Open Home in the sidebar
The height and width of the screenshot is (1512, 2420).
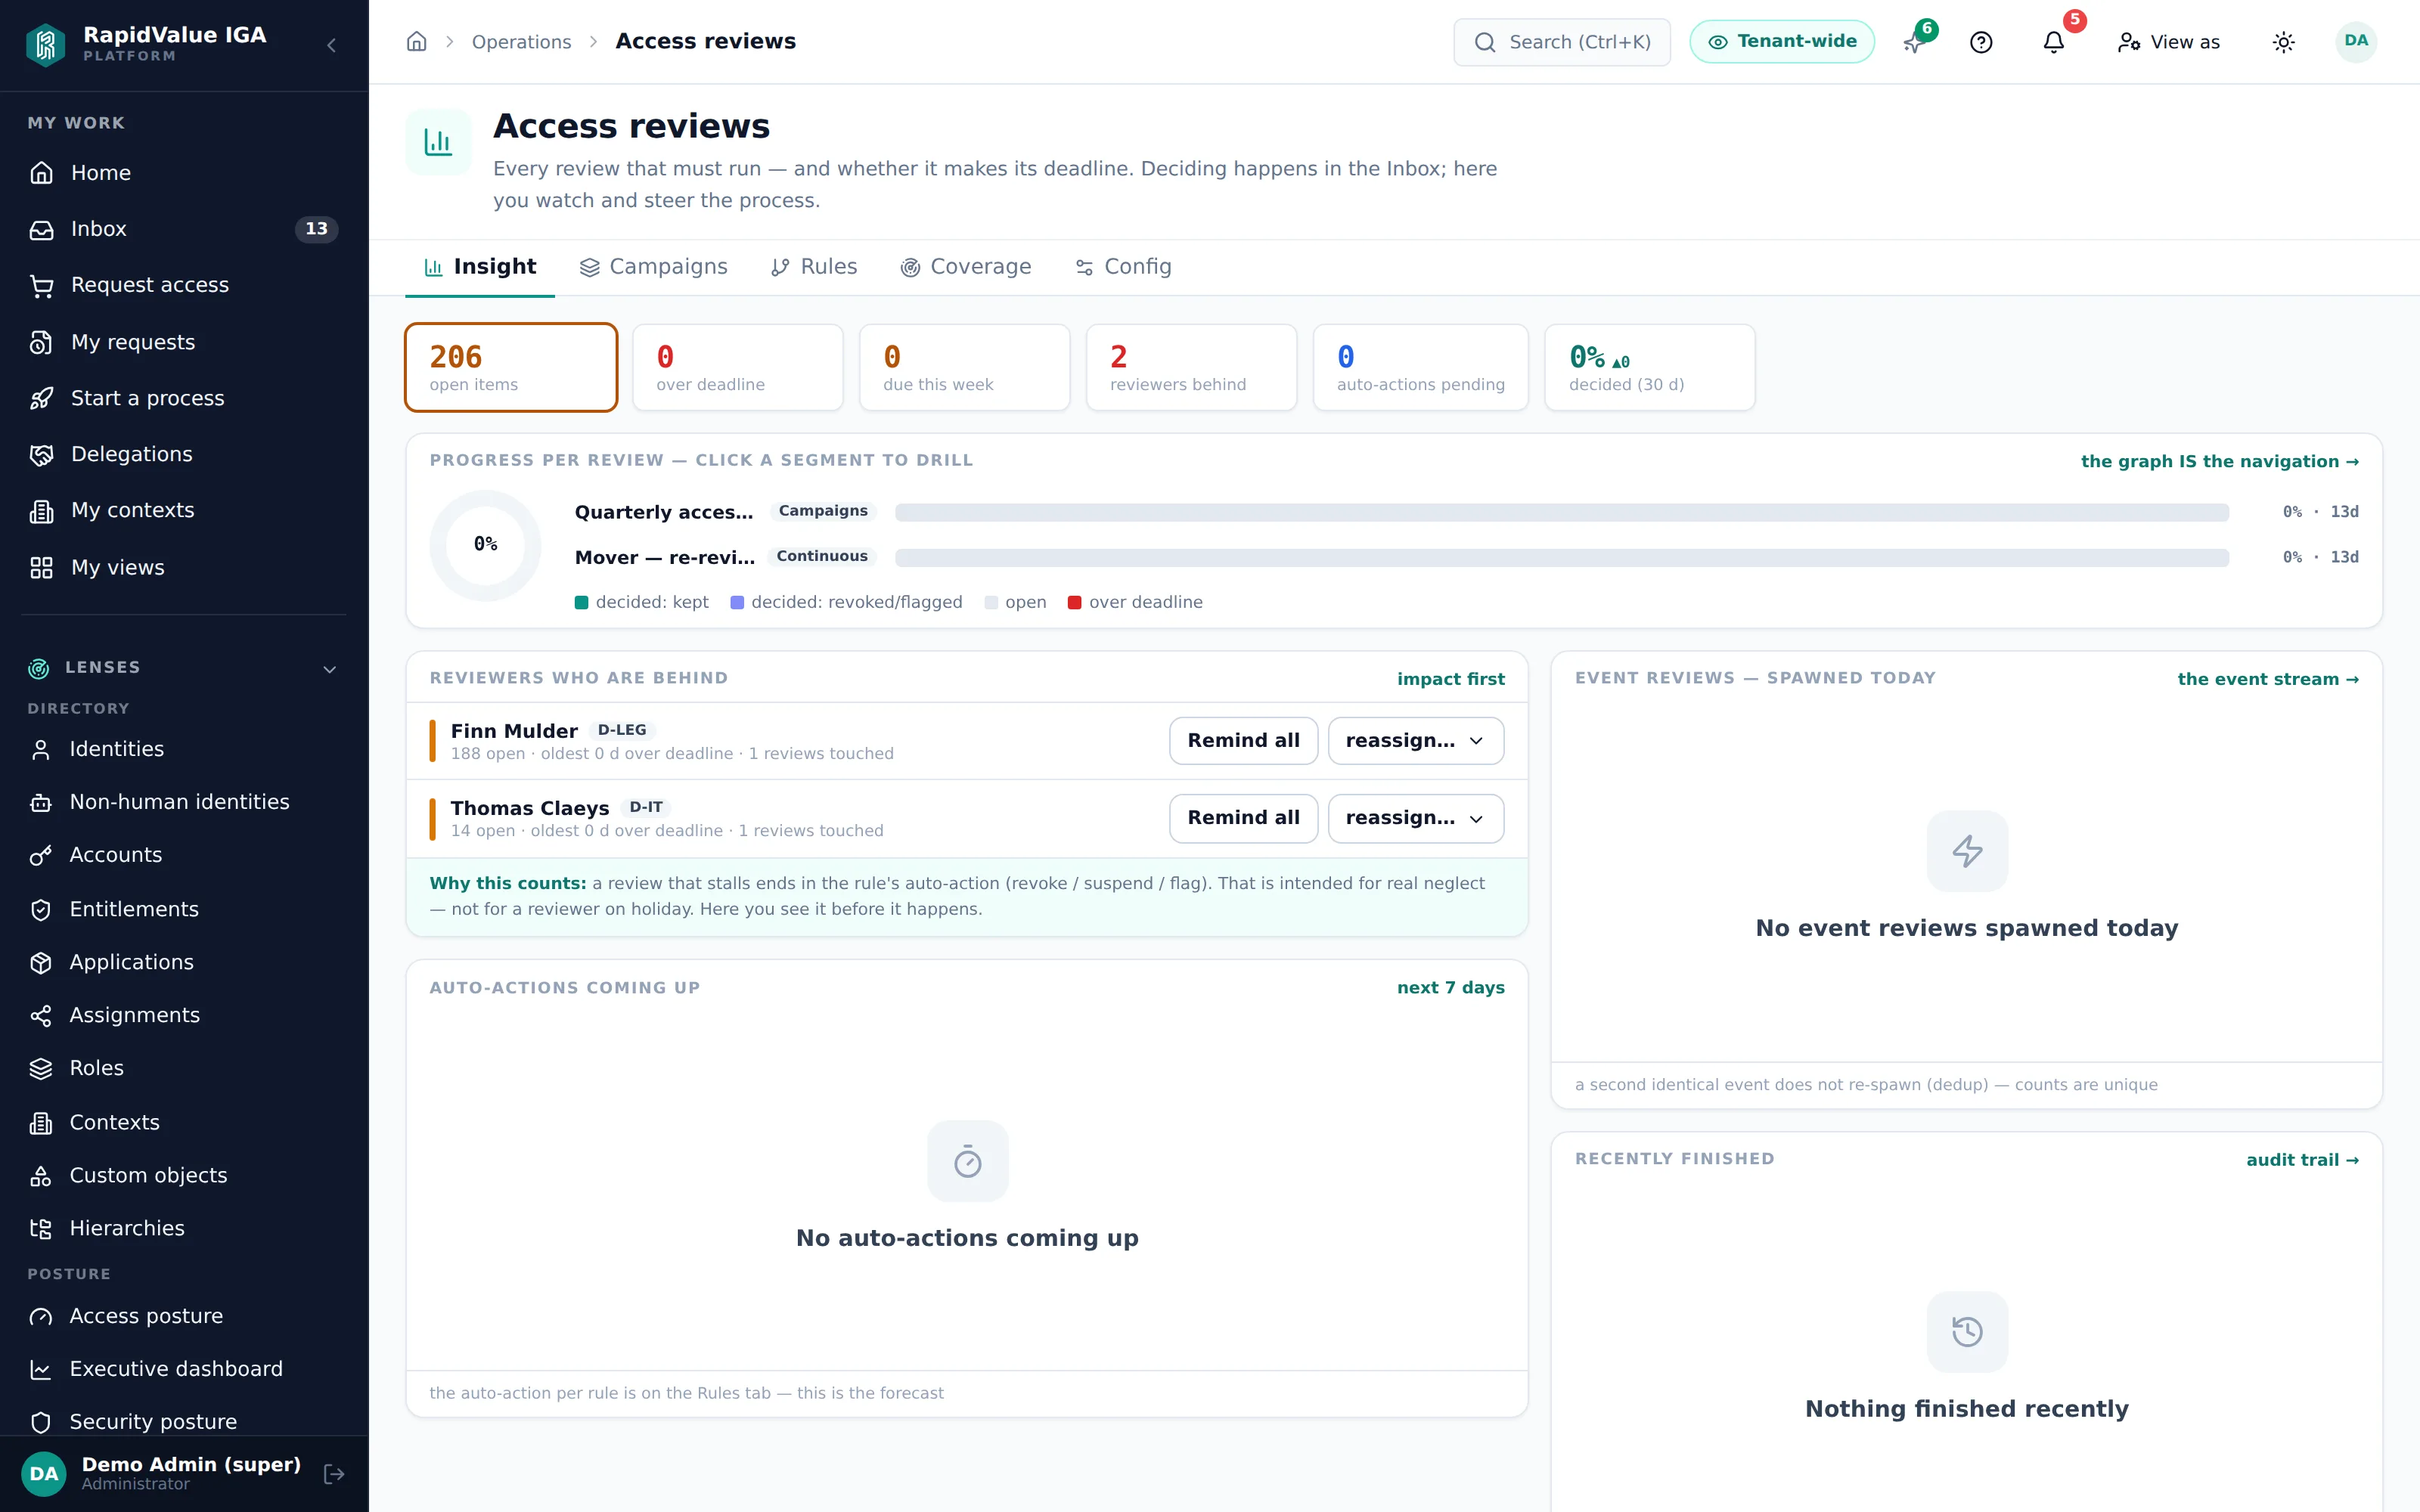coord(184,173)
